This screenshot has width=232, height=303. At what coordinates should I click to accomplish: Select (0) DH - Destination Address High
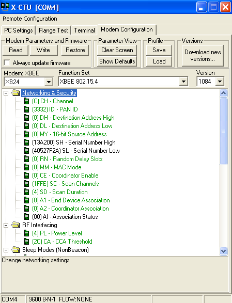tap(73, 118)
